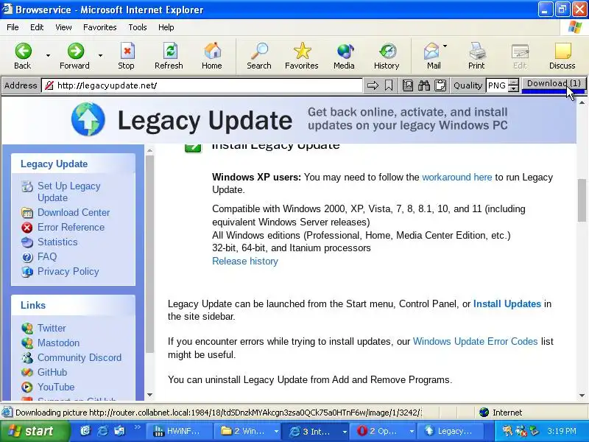Open the Community Discord link

coord(80,357)
